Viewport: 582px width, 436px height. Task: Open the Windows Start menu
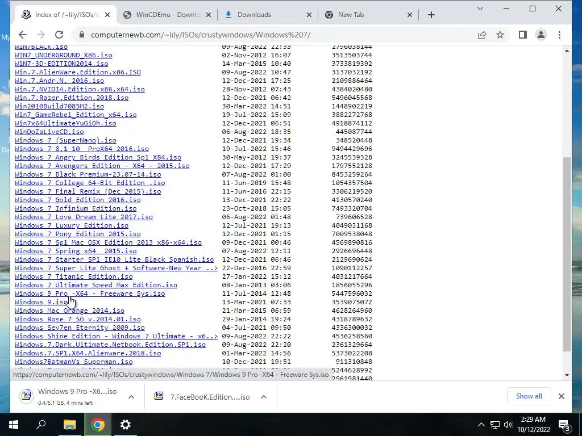click(x=14, y=425)
